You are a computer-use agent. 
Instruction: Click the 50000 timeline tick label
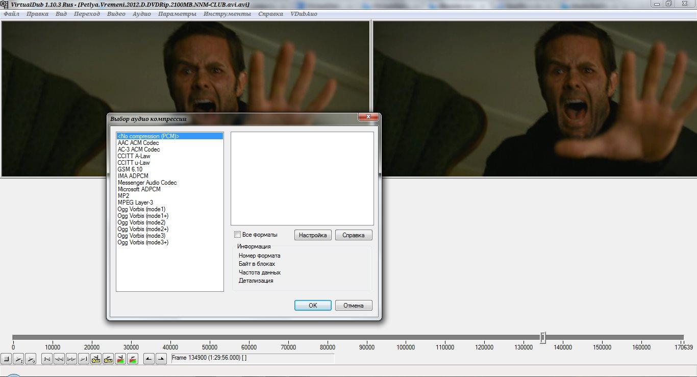pyautogui.click(x=209, y=347)
